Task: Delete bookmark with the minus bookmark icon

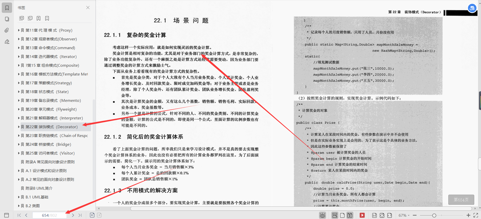Action: (x=47, y=18)
